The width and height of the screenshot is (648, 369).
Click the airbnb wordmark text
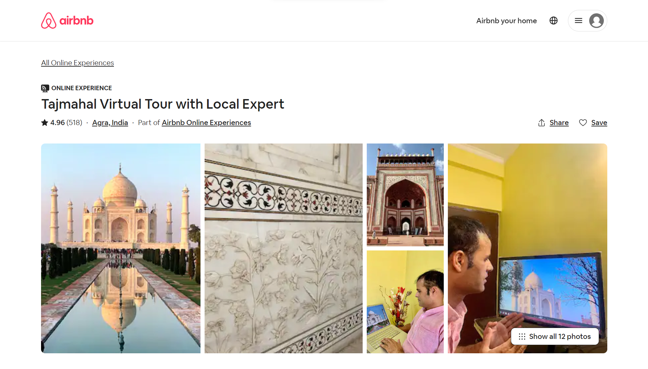(x=76, y=20)
